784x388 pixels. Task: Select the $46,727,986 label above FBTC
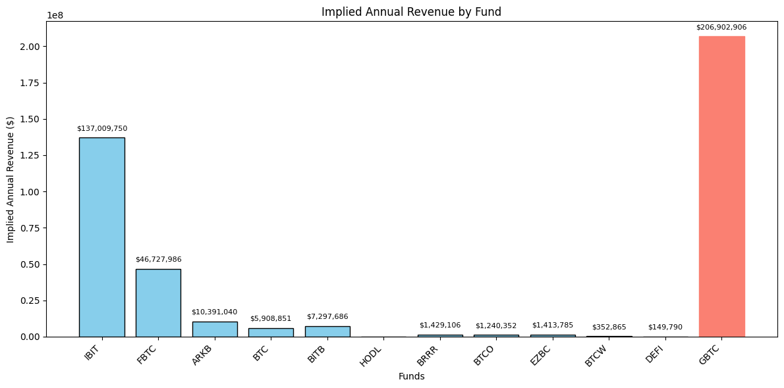tap(159, 260)
